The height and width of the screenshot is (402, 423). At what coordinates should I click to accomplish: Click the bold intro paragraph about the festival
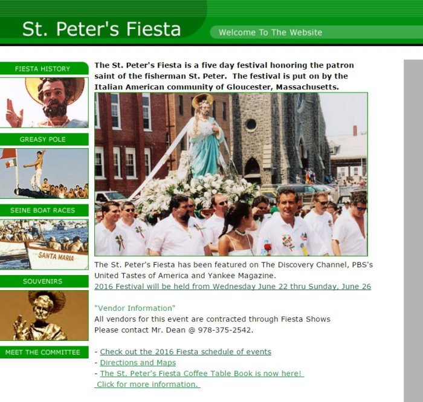pos(224,76)
